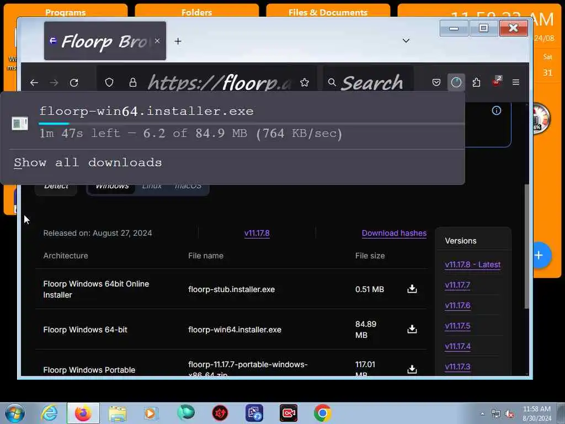
Task: Switch to the Windows platform tab
Action: point(112,187)
